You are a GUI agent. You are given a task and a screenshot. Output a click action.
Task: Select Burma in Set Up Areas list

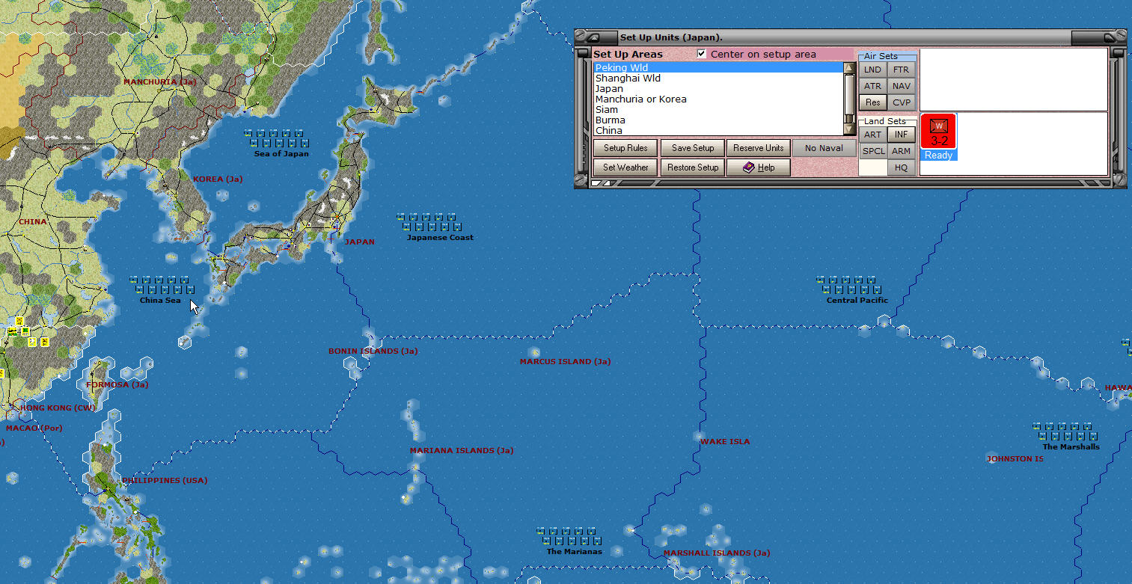pyautogui.click(x=718, y=120)
